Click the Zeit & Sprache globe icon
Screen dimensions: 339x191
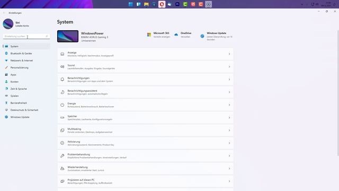(6, 89)
